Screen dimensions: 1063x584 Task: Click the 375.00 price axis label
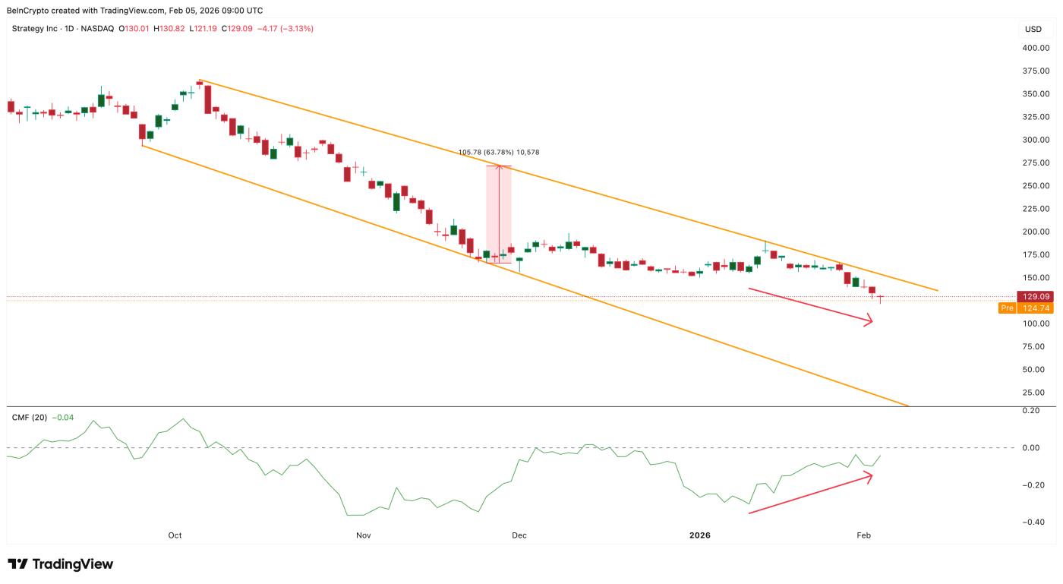tap(1036, 71)
